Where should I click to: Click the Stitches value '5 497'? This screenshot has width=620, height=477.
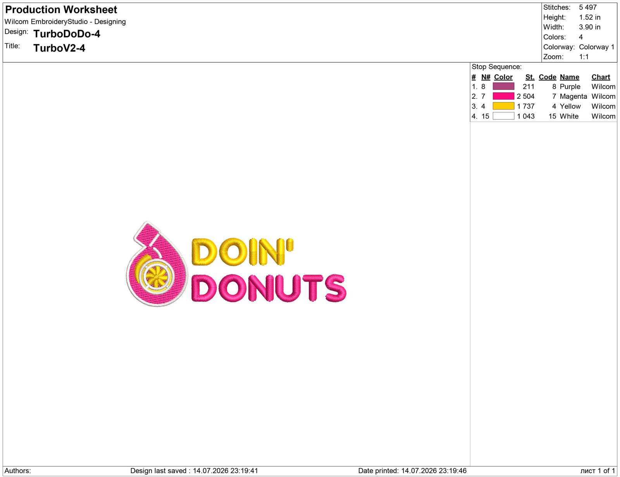pos(588,7)
